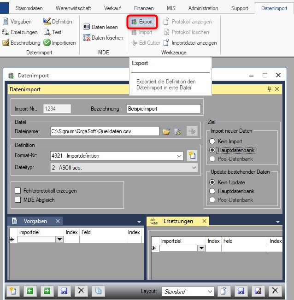Click the Export tool in ribbon
Screen dimensions: 294x300
point(142,22)
